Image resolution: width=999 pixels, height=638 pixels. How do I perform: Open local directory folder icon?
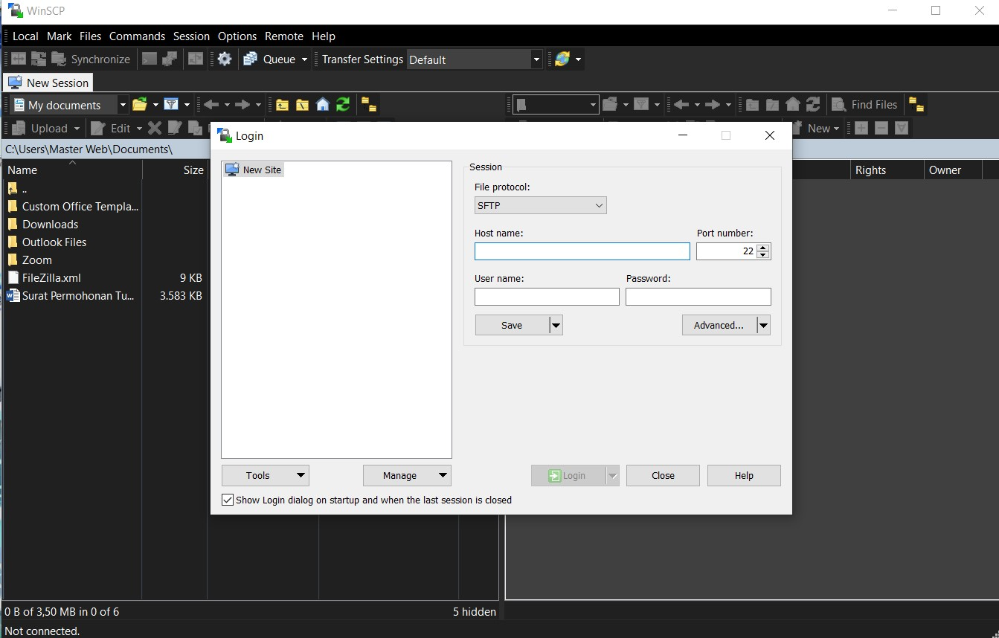[x=140, y=105]
